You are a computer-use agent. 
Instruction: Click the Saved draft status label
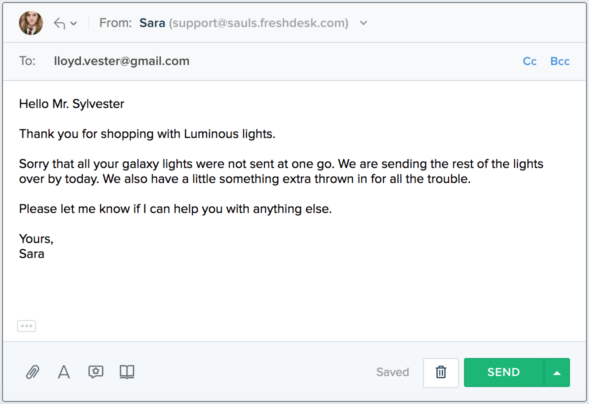392,372
